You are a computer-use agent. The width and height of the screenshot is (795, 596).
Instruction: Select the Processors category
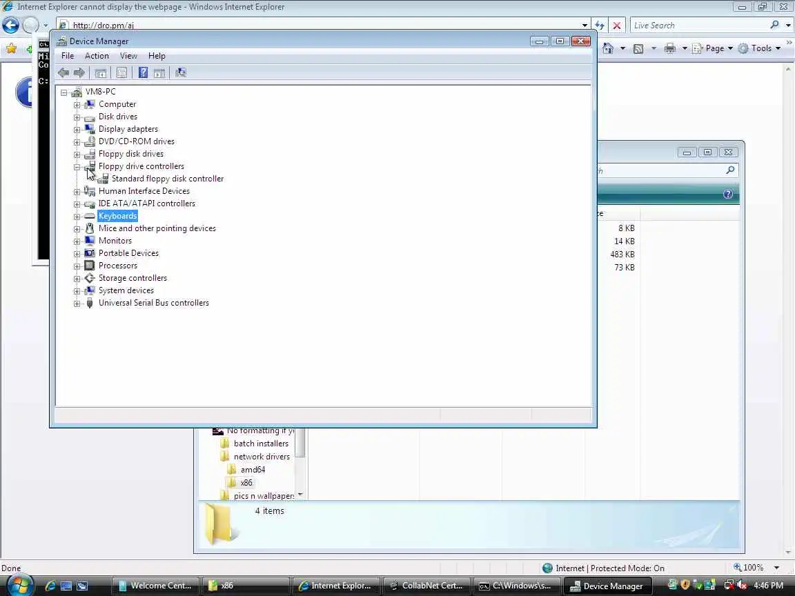coord(117,266)
